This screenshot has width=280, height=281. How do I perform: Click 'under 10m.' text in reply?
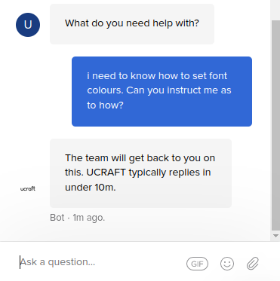click(91, 188)
